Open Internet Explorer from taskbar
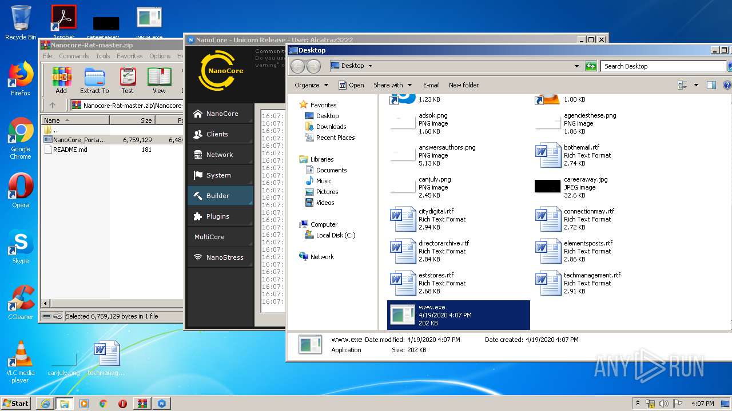Screen dimensions: 732x411 click(x=45, y=404)
